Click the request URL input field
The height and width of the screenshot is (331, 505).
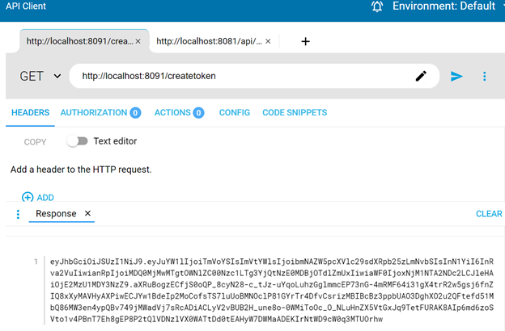coord(243,76)
